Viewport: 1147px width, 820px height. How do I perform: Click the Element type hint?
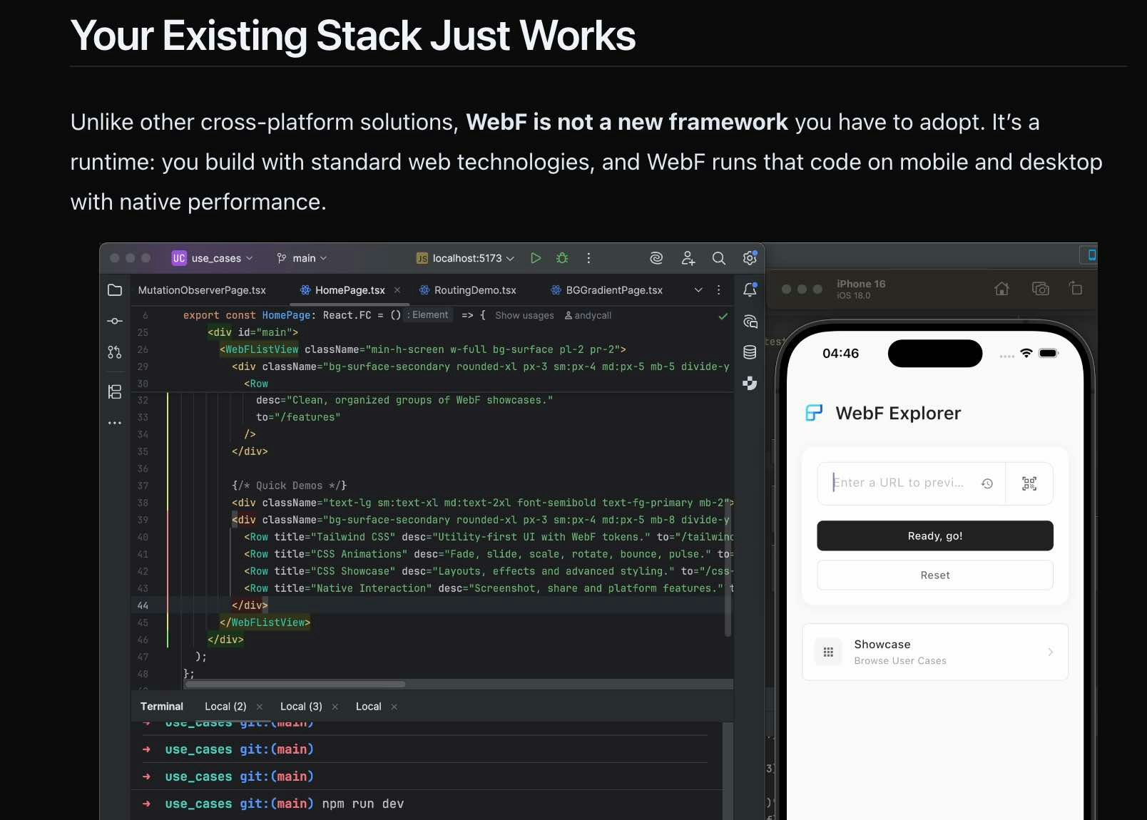click(428, 315)
